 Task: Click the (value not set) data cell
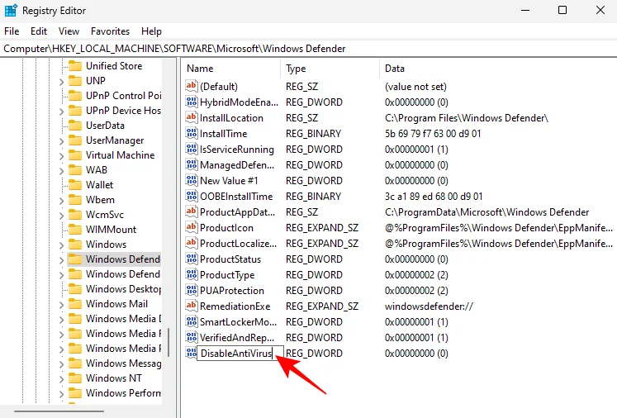tap(415, 86)
